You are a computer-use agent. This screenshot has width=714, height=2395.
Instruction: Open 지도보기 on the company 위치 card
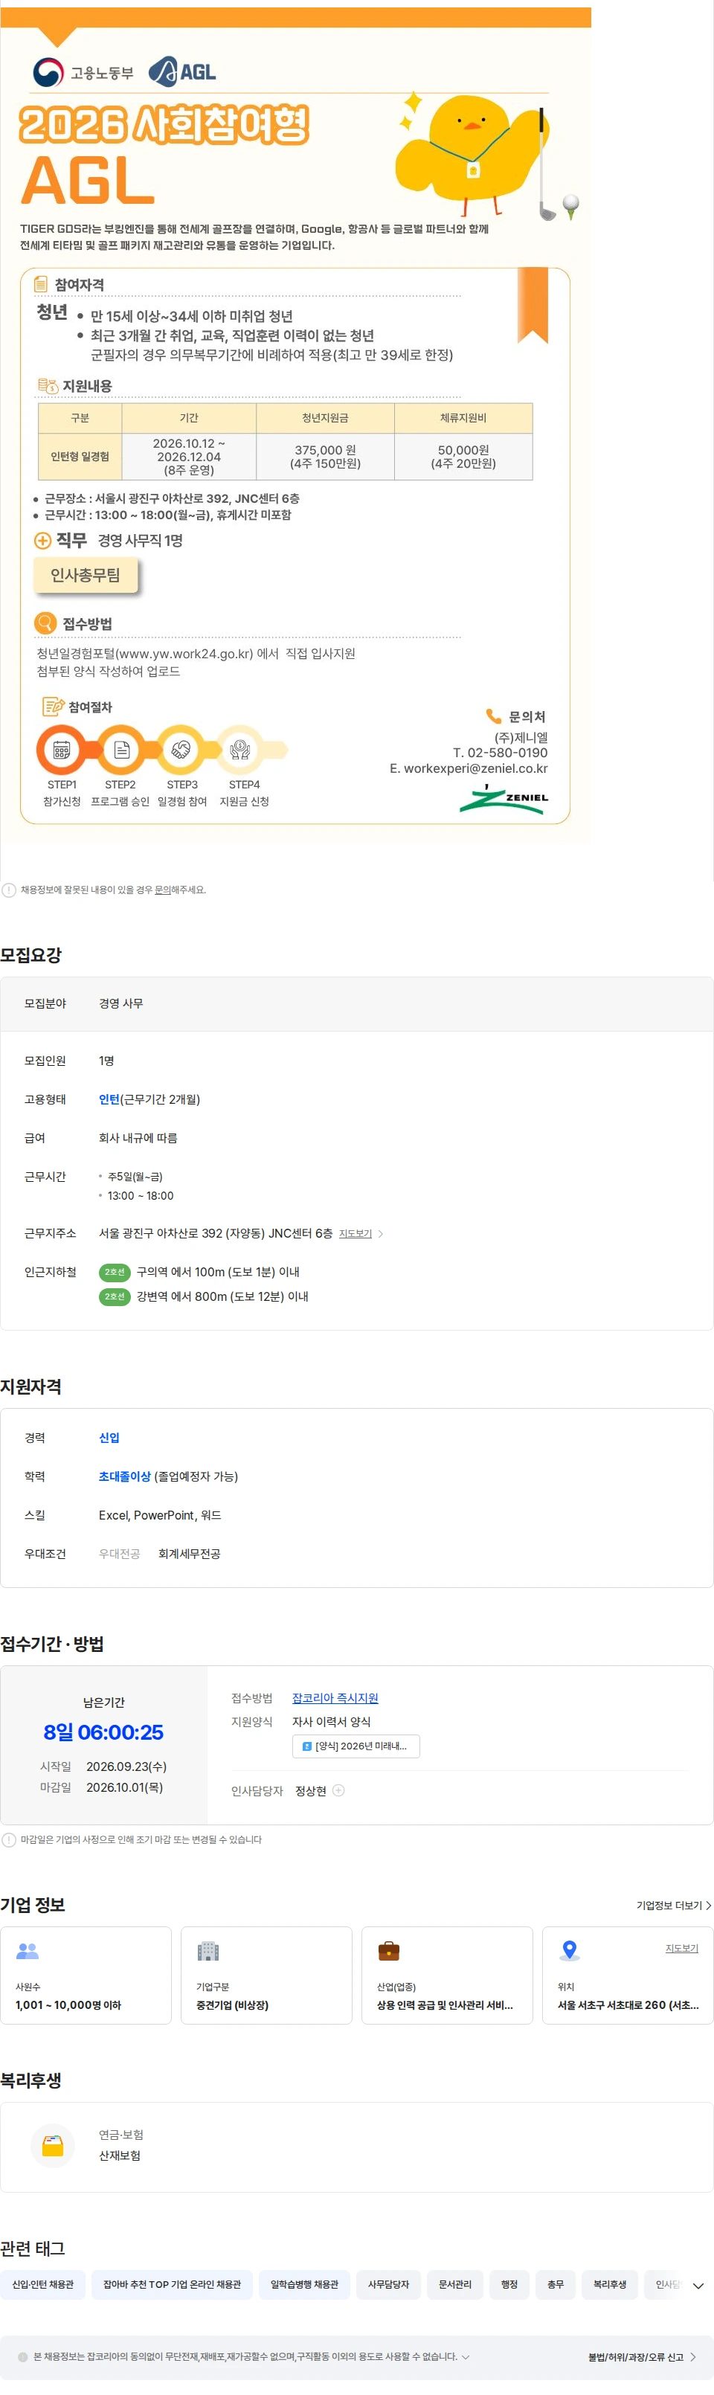click(x=681, y=1948)
